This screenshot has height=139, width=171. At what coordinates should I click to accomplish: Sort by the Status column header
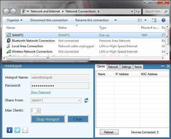click(x=62, y=28)
